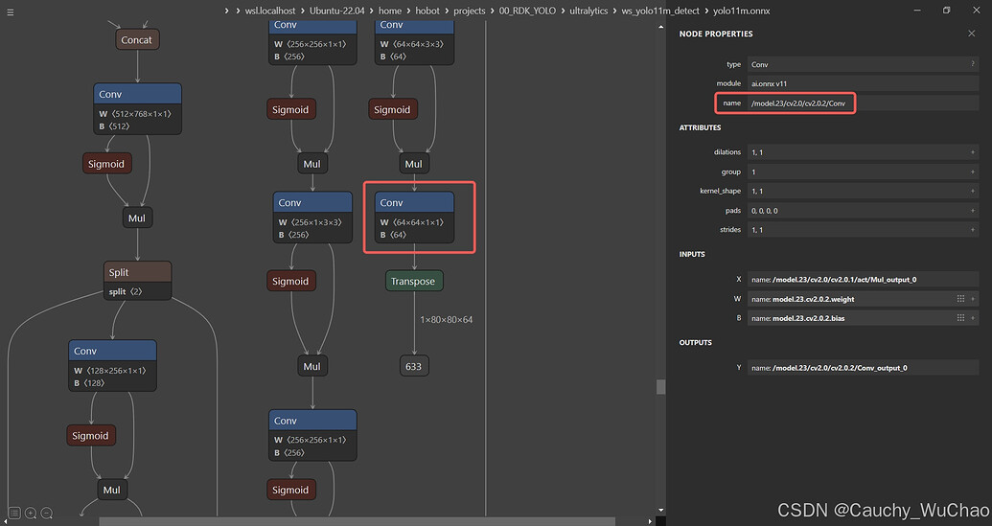Image resolution: width=992 pixels, height=526 pixels.
Task: Expand the strides attribute plus icon
Action: (x=972, y=230)
